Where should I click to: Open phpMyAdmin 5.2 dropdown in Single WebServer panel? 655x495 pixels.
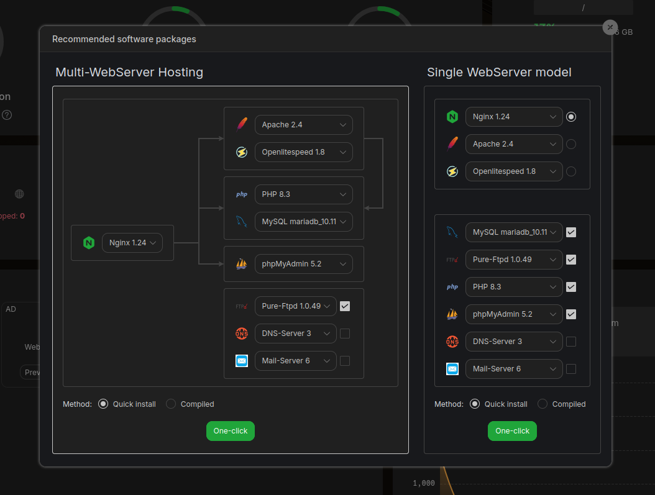click(x=514, y=314)
